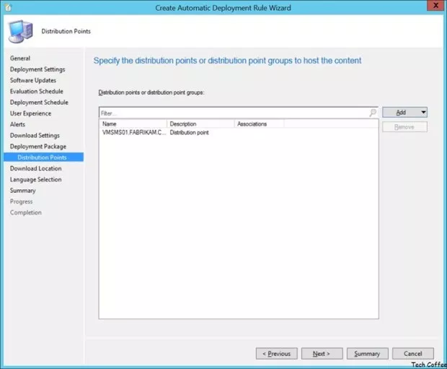The image size is (447, 369).
Task: Go to General wizard page
Action: point(20,58)
